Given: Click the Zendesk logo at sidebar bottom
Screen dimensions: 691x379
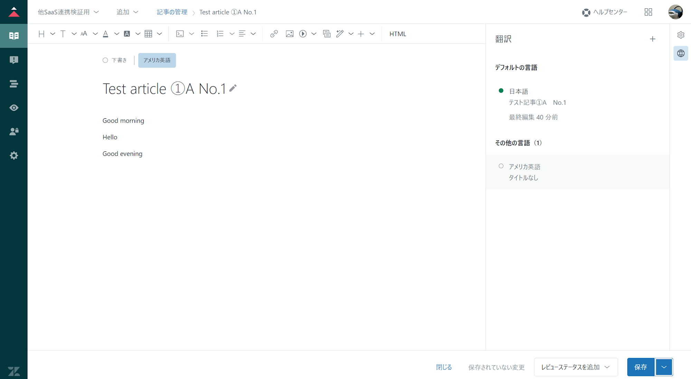Looking at the screenshot, I should click(14, 371).
